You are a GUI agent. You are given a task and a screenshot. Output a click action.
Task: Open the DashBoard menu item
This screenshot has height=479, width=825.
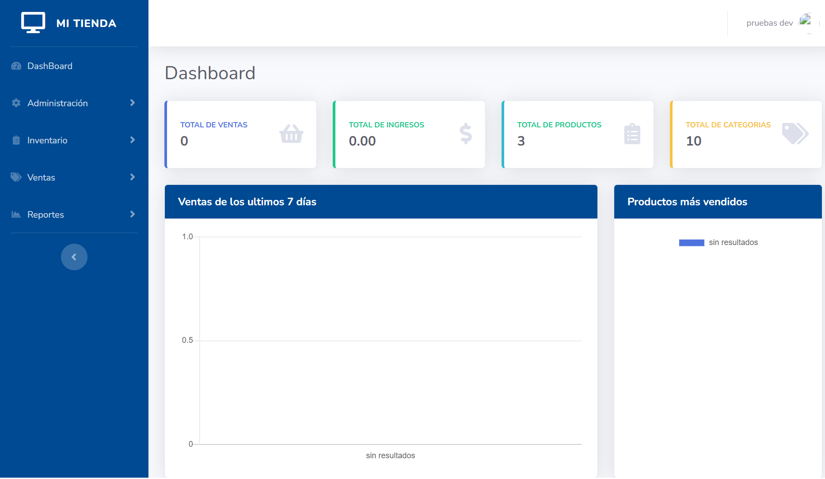point(50,66)
